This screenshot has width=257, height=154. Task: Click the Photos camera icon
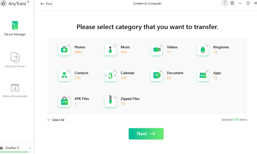point(64,50)
